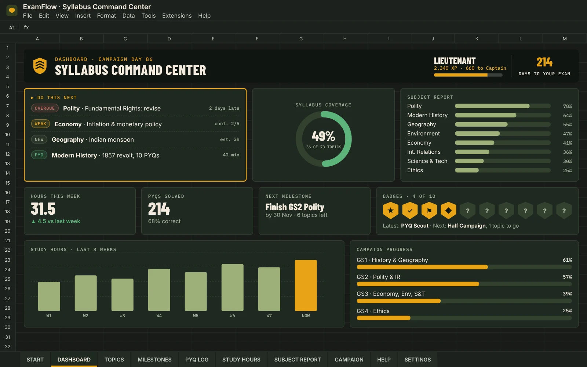Image resolution: width=587 pixels, height=367 pixels.
Task: Click the PYQ tag on Modern History
Action: pos(39,155)
